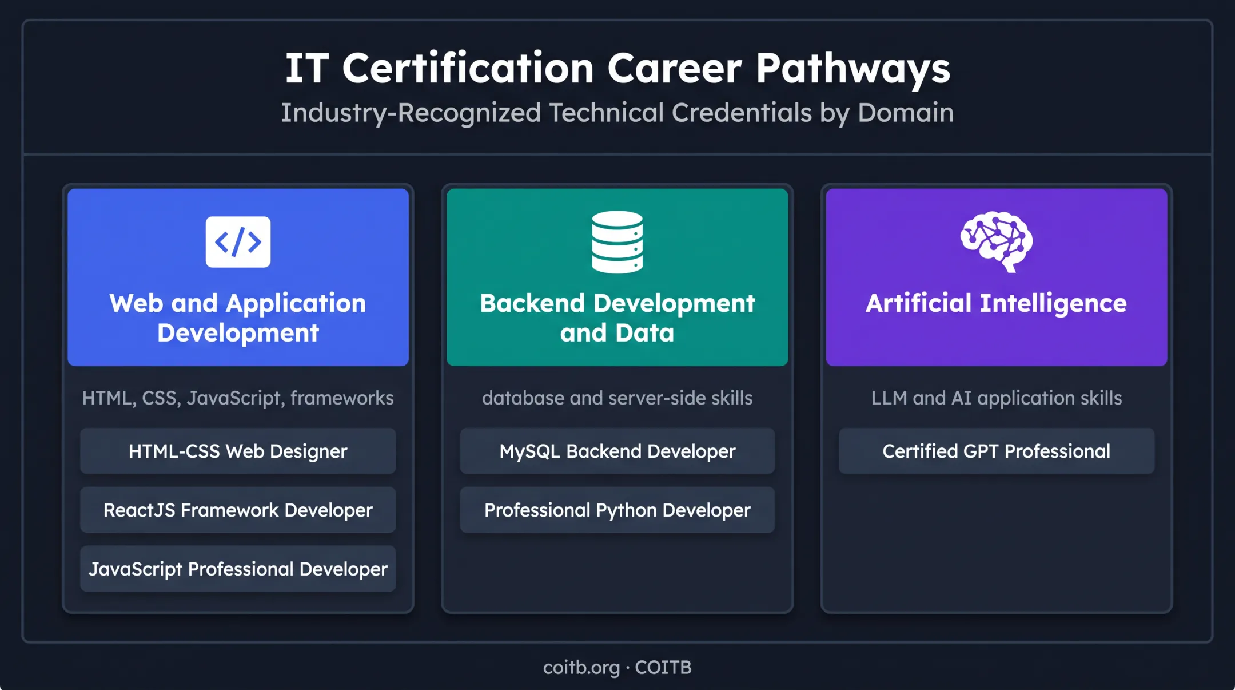Click the IT Certification Career Pathways title
Viewport: 1235px width, 690px height.
[617, 68]
